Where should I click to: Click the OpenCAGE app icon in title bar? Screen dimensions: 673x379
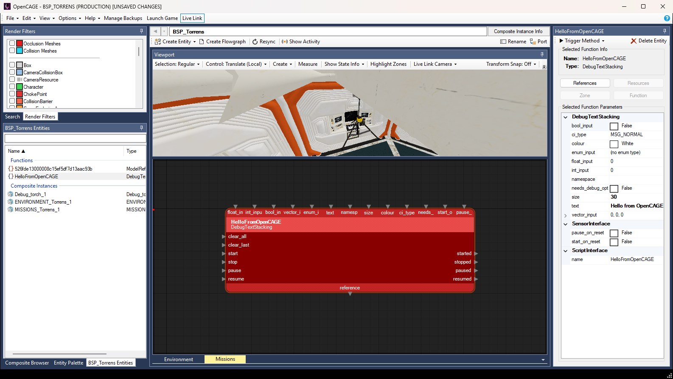click(x=7, y=6)
